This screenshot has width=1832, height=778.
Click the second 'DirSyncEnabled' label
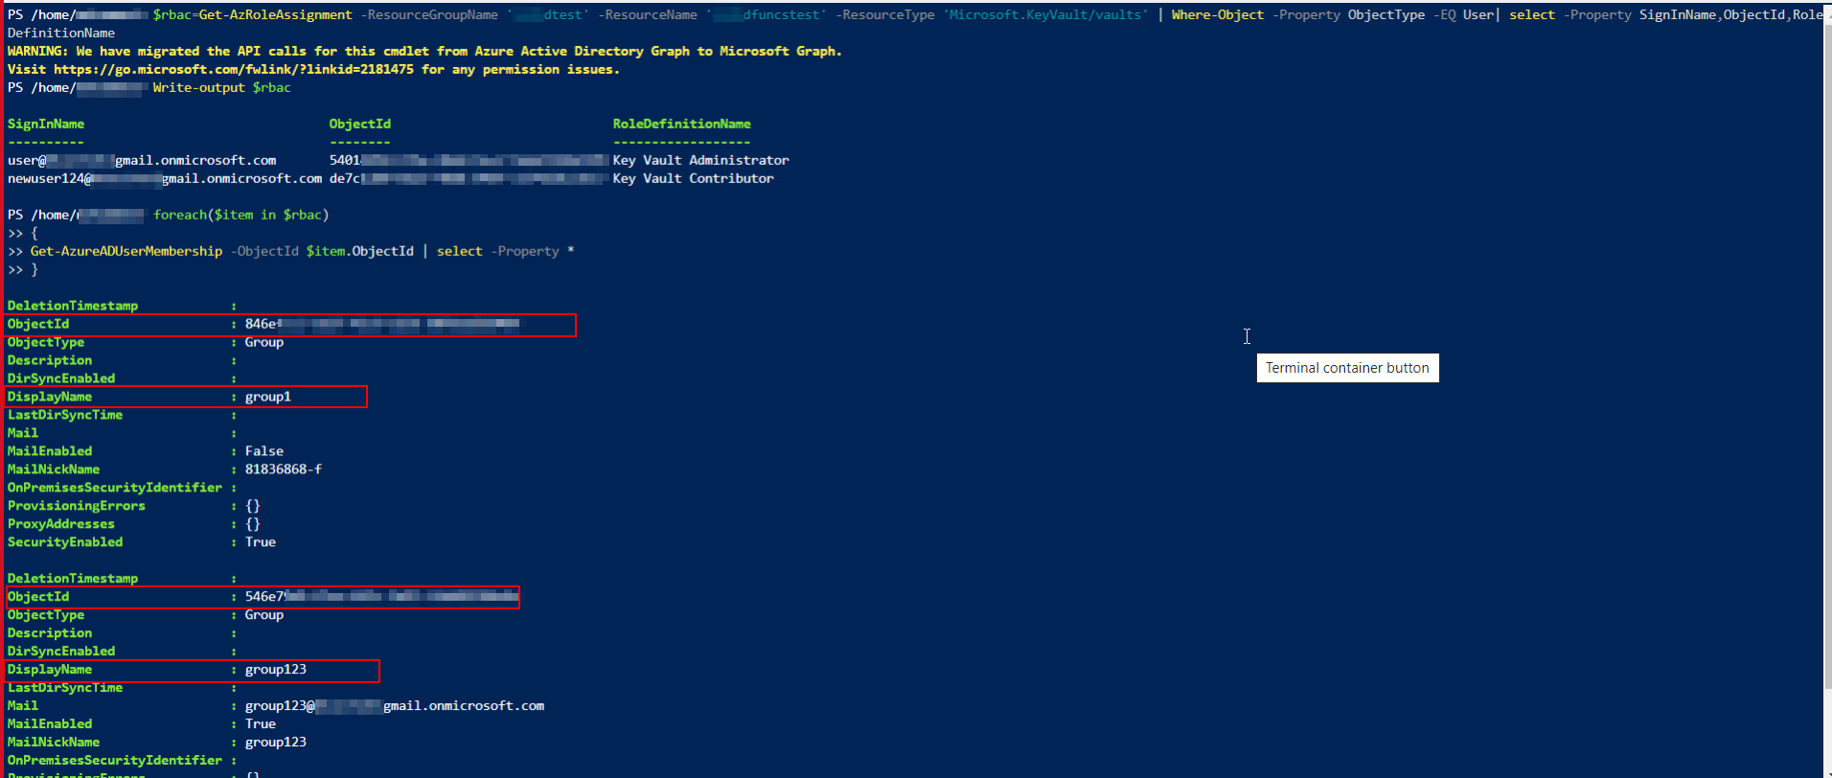pyautogui.click(x=61, y=652)
